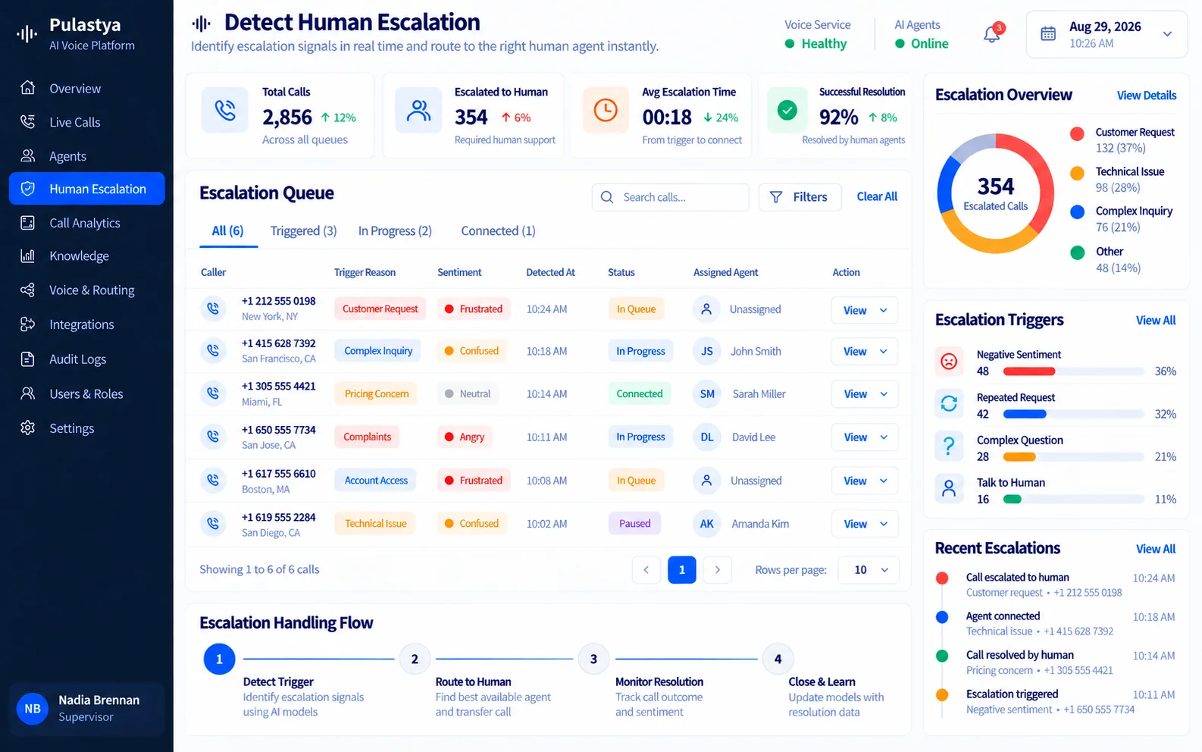Go to the next page arrow

[717, 570]
